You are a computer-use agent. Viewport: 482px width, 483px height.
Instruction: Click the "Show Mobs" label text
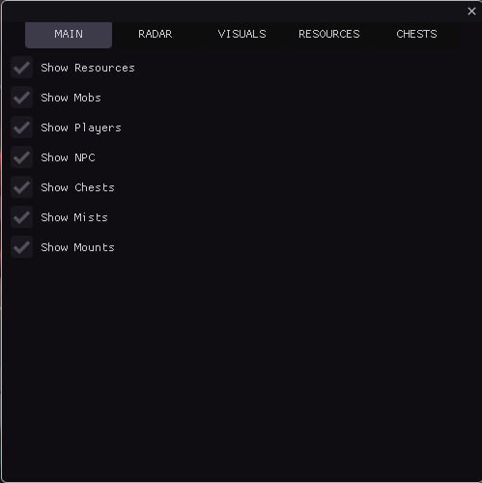coord(71,98)
